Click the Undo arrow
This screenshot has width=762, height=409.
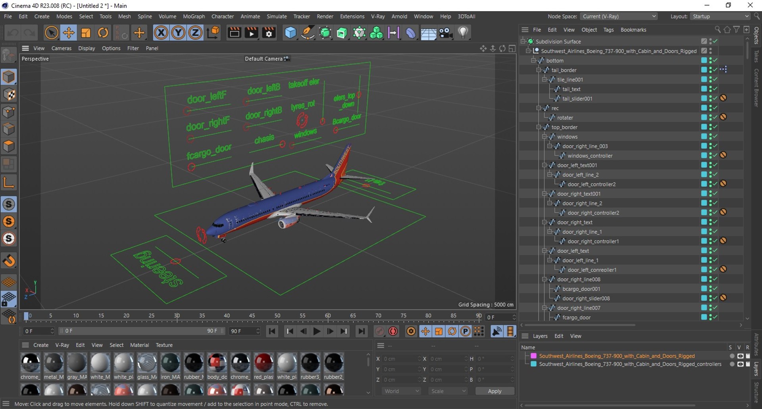13,32
